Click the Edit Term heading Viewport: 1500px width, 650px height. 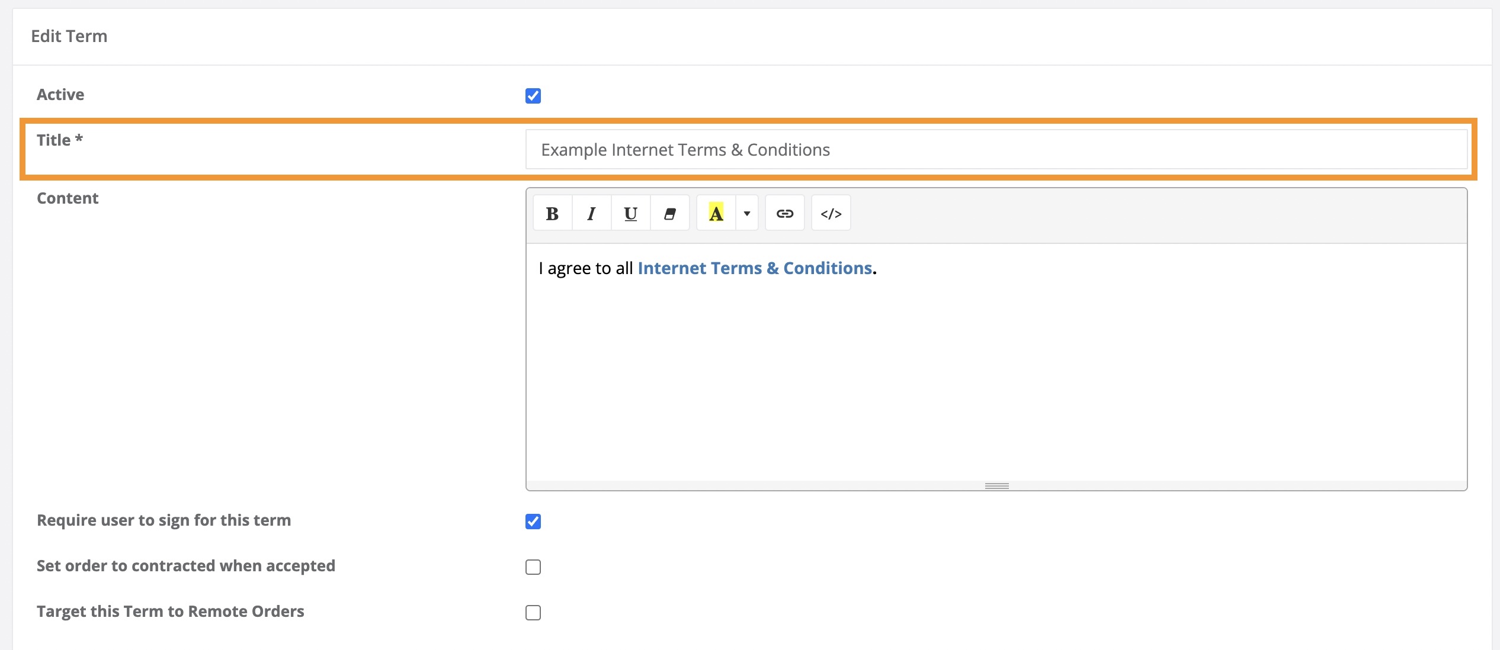(x=69, y=36)
